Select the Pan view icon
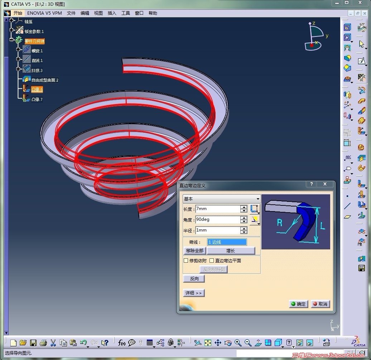 click(x=218, y=342)
